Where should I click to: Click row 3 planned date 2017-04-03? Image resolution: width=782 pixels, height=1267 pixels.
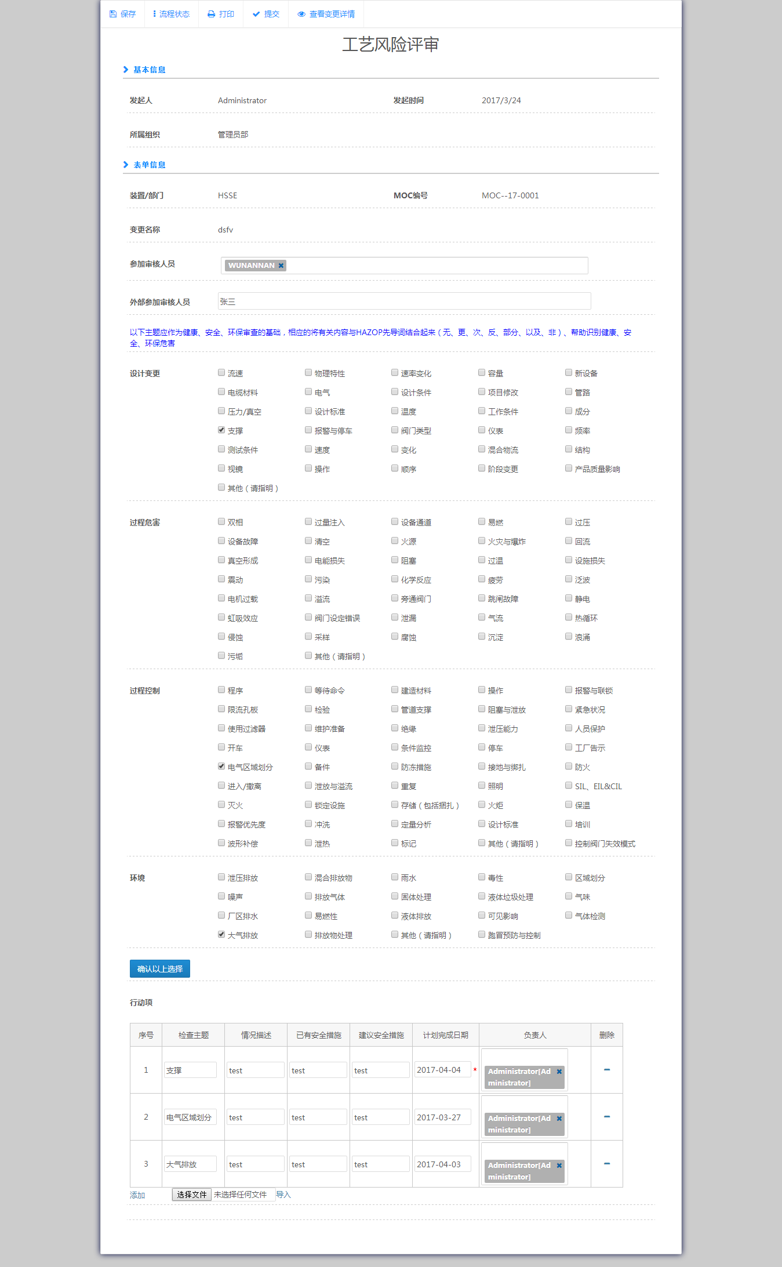pyautogui.click(x=442, y=1164)
